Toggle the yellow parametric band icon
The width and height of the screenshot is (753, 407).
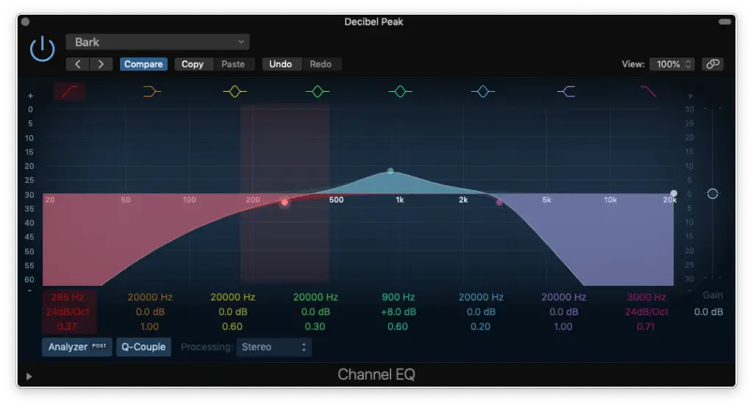pyautogui.click(x=235, y=91)
